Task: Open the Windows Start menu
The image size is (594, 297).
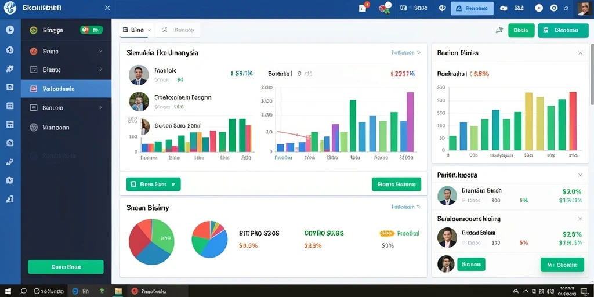Action: [x=8, y=291]
